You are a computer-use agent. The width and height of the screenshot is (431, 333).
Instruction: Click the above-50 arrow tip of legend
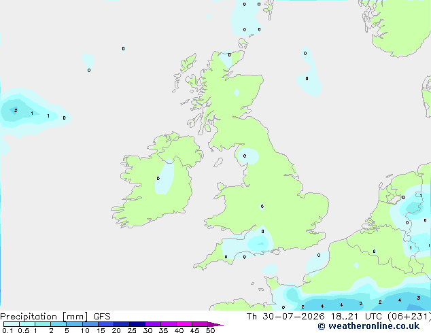215,324
